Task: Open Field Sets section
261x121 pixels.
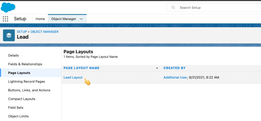Action: [x=16, y=108]
